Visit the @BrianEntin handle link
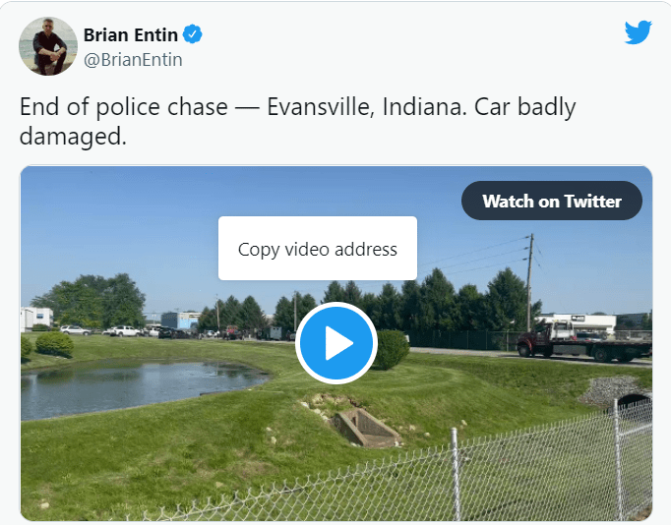This screenshot has width=671, height=525. tap(133, 60)
